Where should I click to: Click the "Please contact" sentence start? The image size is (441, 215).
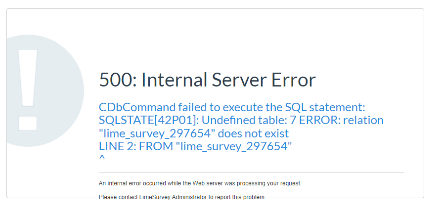(x=117, y=197)
